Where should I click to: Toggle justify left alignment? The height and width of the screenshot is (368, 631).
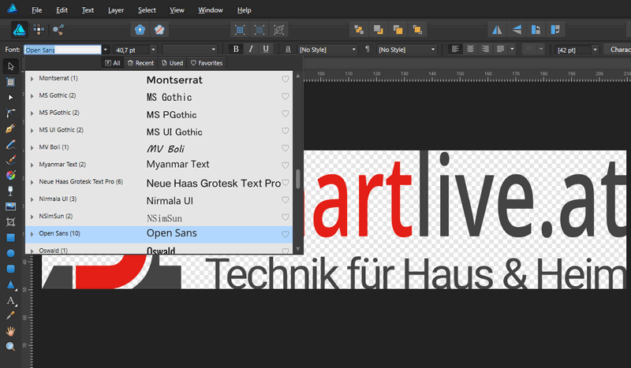[x=500, y=49]
